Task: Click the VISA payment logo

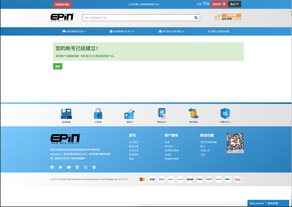Action: tap(152, 179)
